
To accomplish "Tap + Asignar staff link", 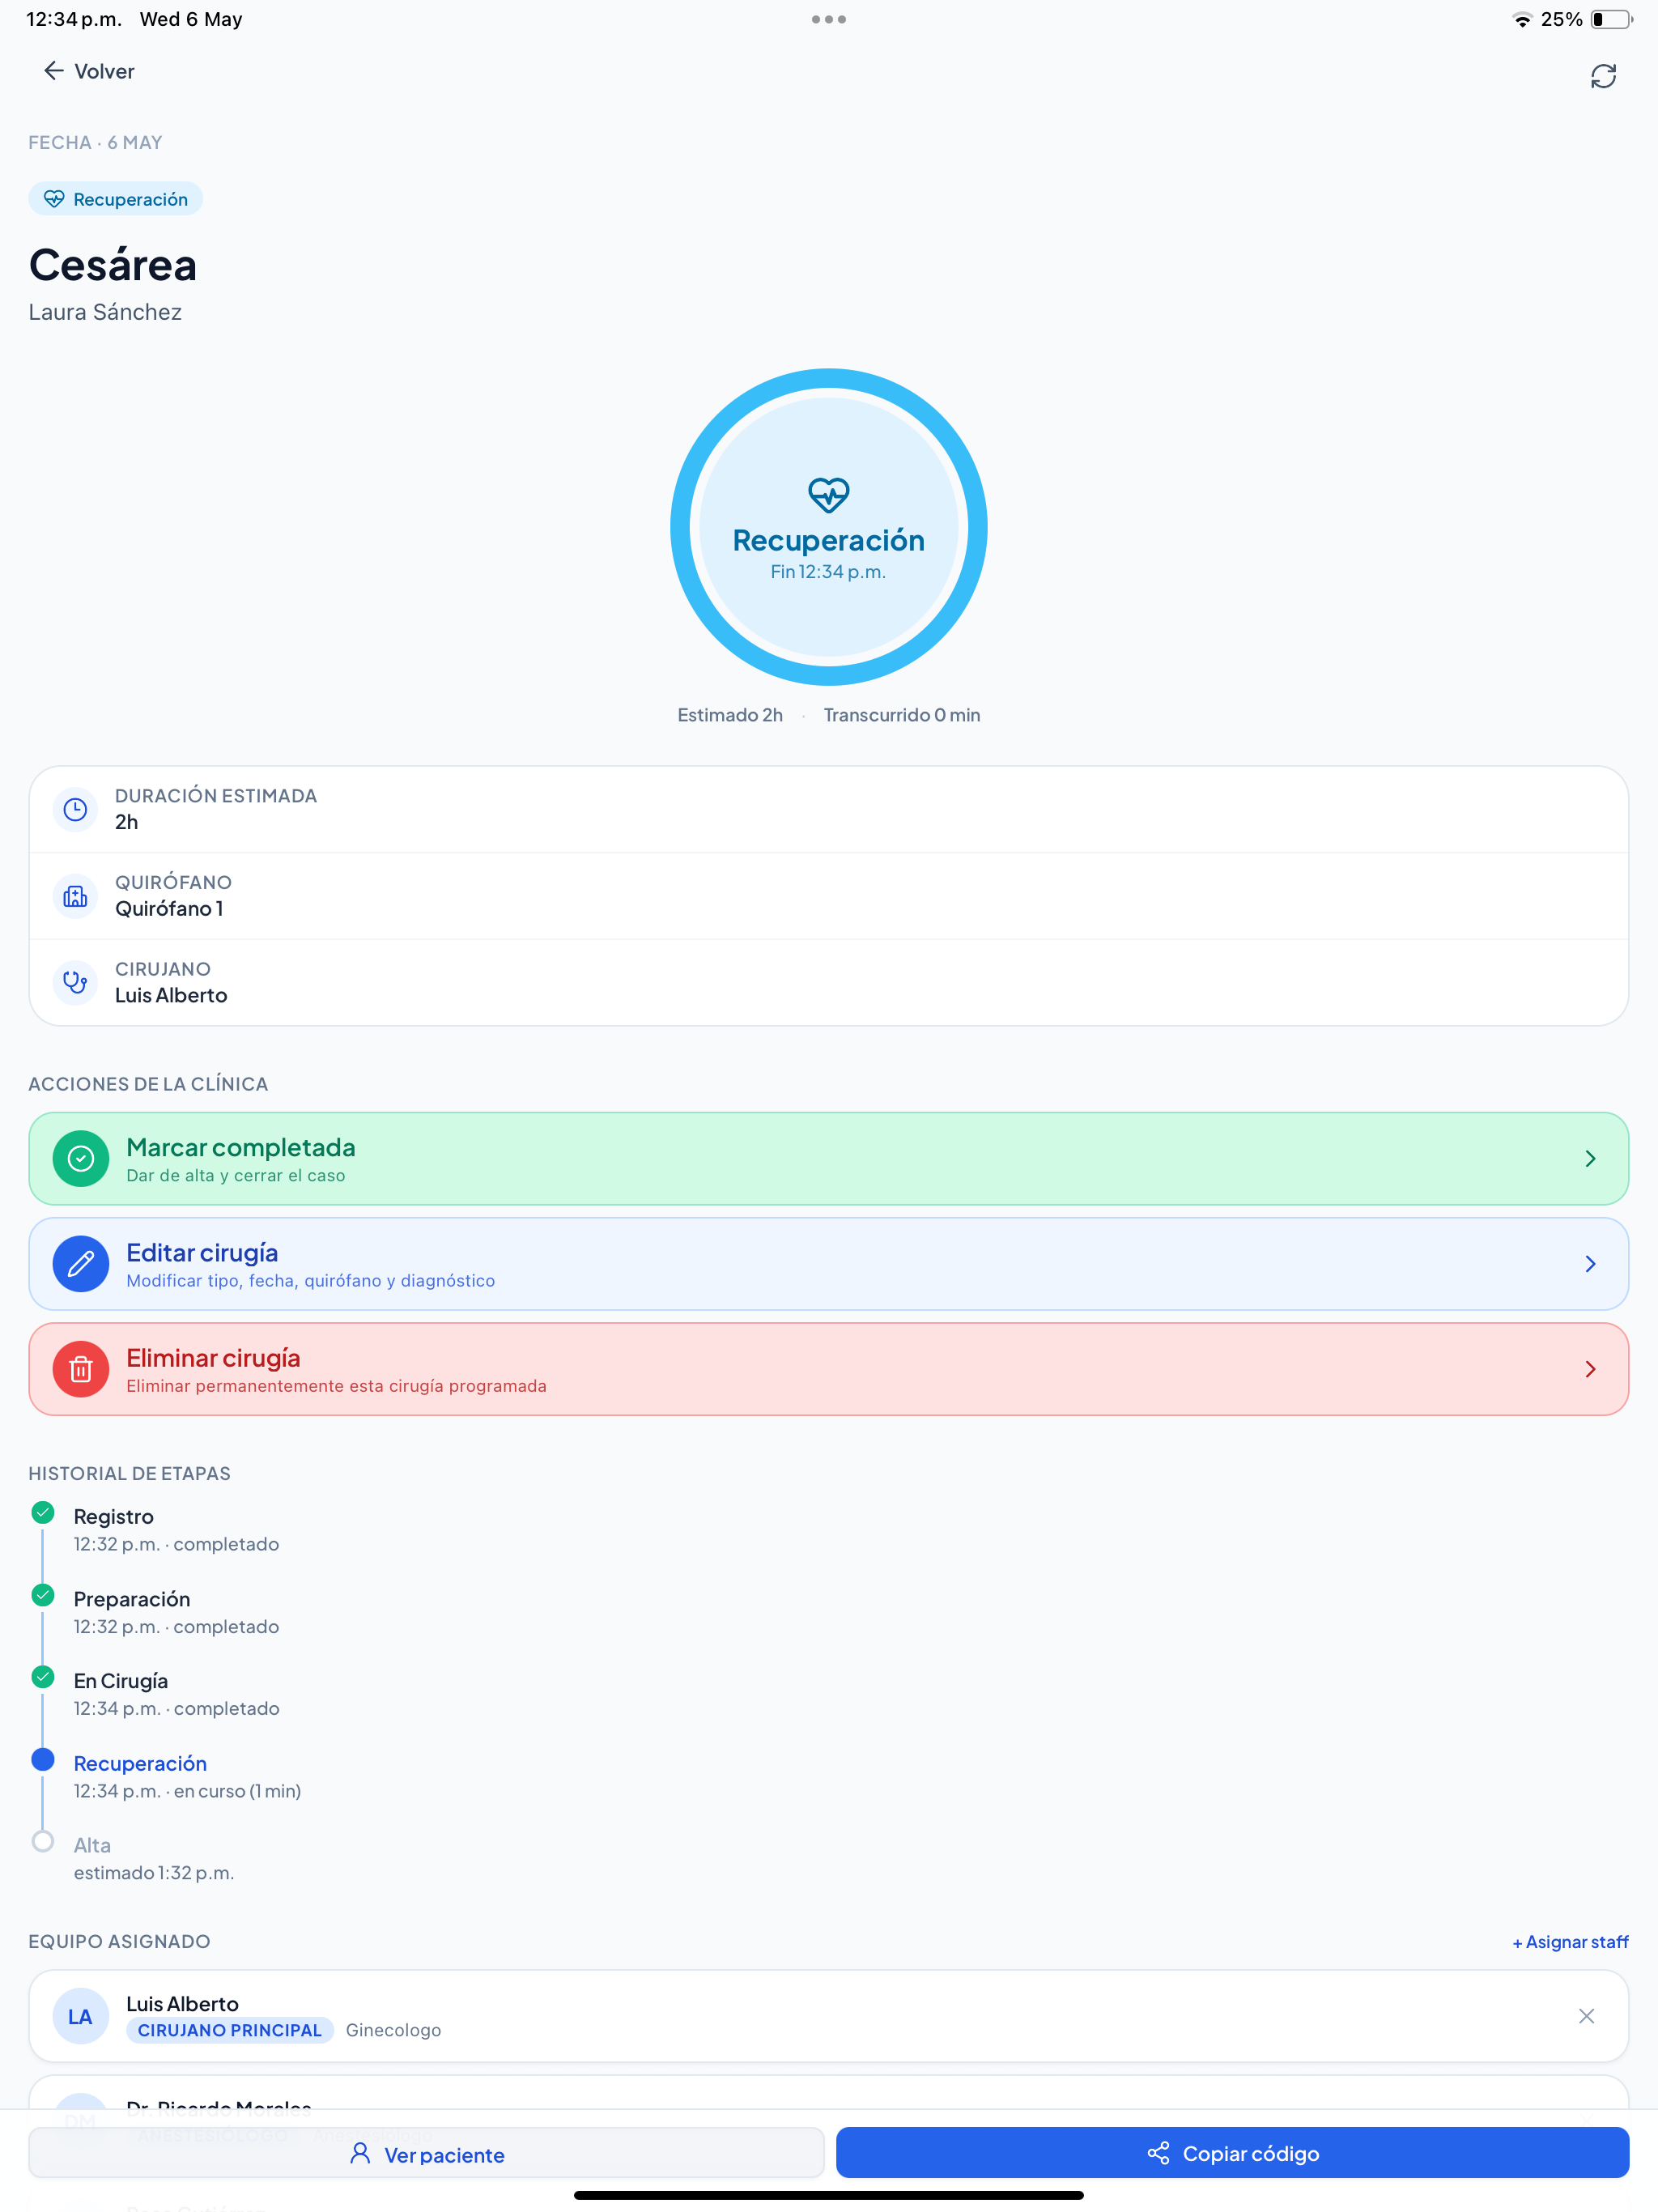I will (x=1570, y=1942).
